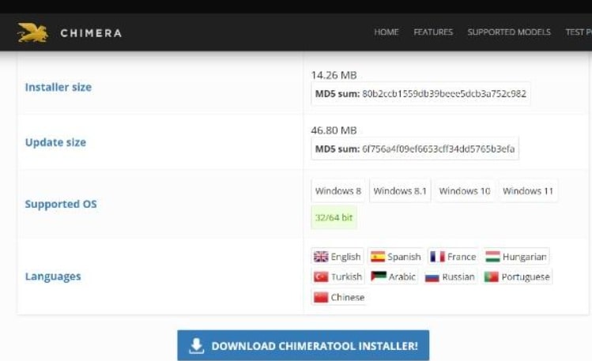Click the download arrow icon on installer button
This screenshot has height=361, width=592.
196,345
